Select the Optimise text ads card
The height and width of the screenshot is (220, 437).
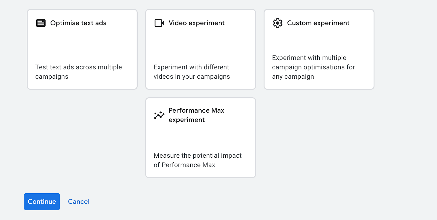point(82,49)
